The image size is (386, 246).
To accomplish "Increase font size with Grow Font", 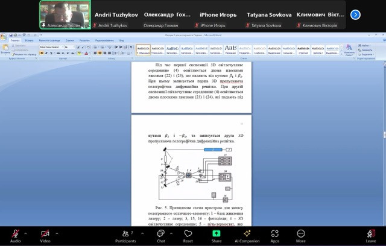I will 78,47.
